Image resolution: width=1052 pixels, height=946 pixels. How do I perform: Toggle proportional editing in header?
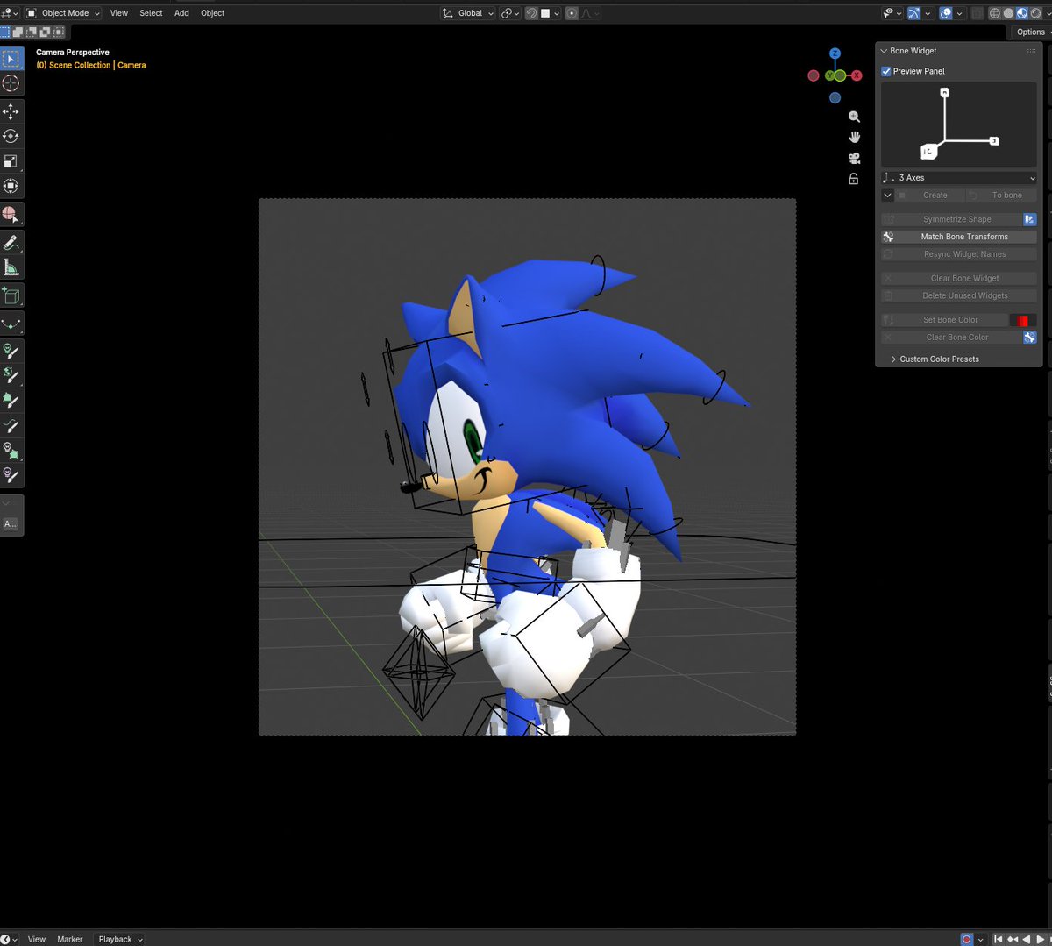tap(572, 13)
